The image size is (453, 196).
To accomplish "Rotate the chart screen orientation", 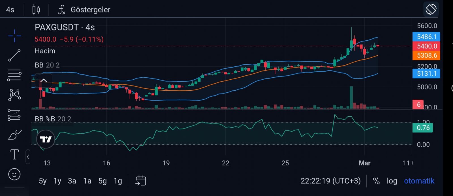I will 431,9.
